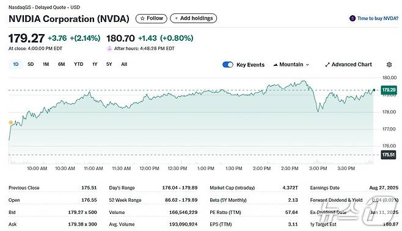Click the Volume value 166,546,229
The width and height of the screenshot is (402, 231).
tap(183, 212)
